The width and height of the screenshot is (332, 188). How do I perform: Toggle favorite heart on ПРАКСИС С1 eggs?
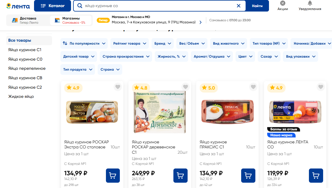253,87
